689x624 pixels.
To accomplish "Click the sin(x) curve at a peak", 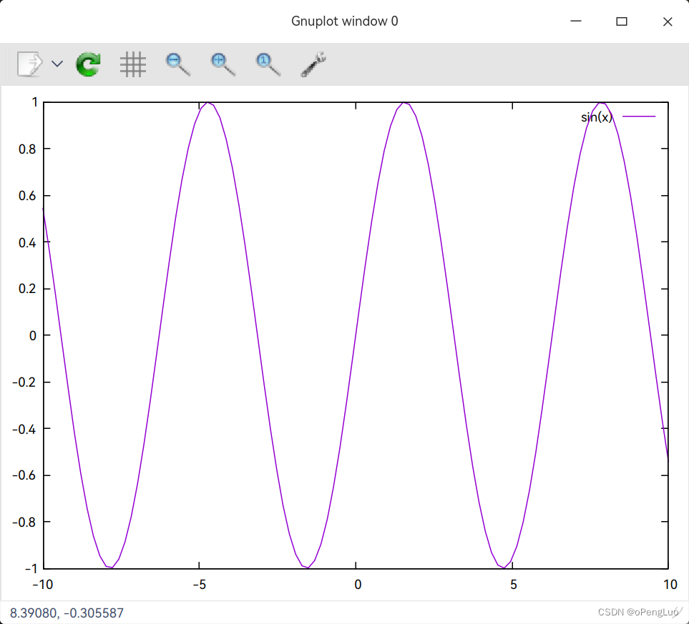I will 403,103.
